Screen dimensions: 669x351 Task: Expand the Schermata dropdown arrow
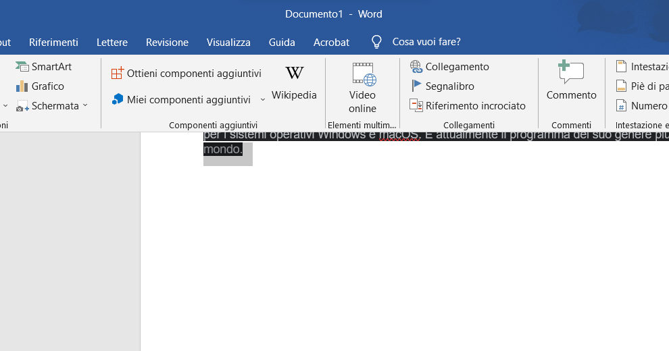pyautogui.click(x=85, y=105)
